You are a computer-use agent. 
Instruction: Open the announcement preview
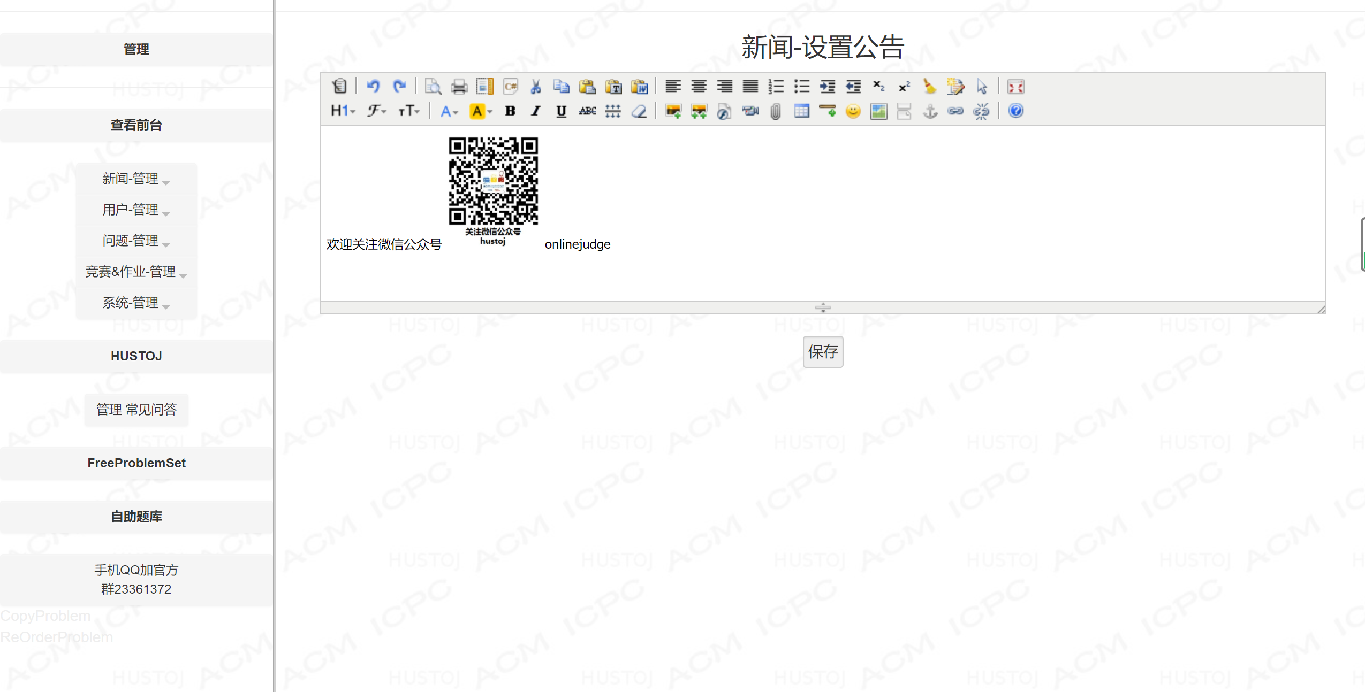coord(433,86)
